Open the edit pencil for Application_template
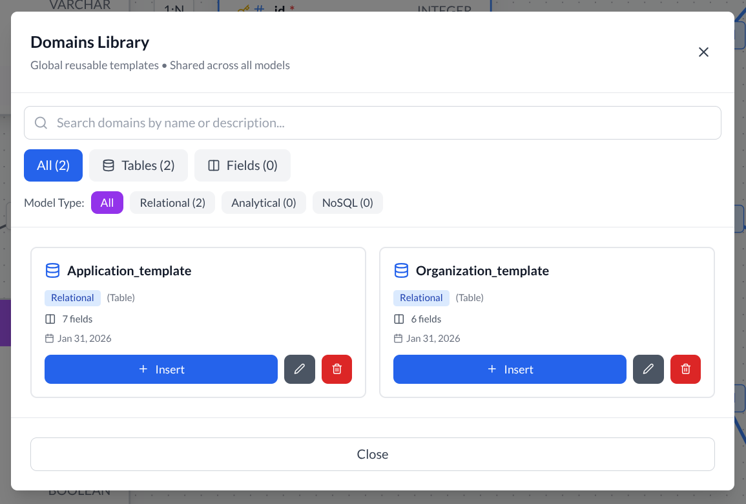Screen dimensions: 746x504 pos(300,369)
